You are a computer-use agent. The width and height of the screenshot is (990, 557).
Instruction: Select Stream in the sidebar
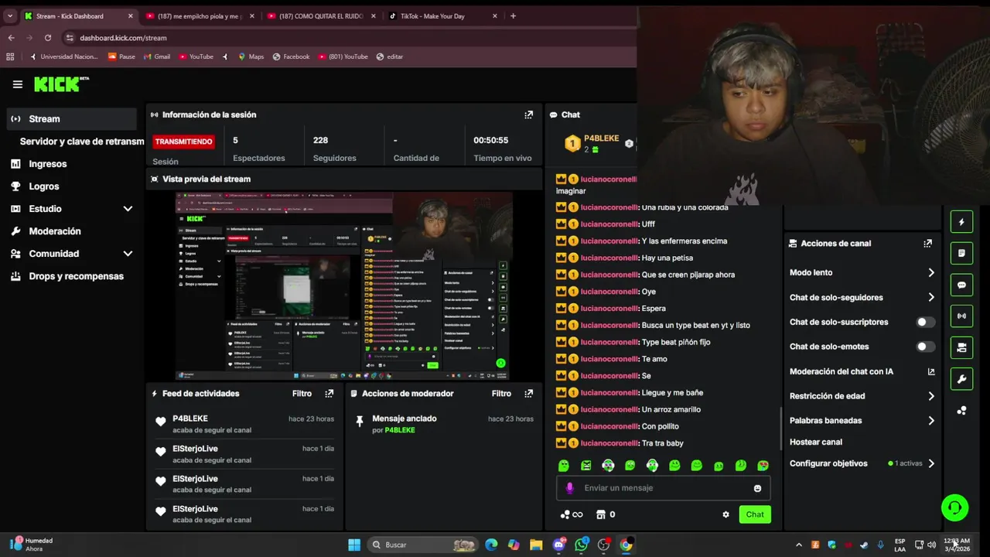pos(71,119)
